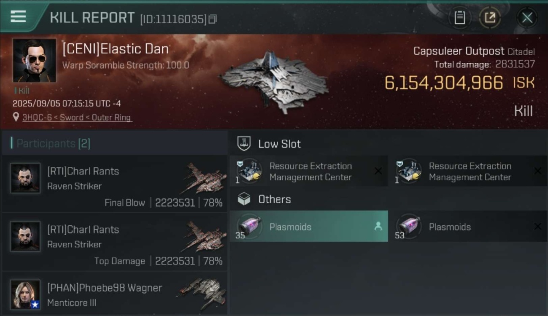Image resolution: width=548 pixels, height=316 pixels.
Task: Open the 3HQC-6 location link
Action: (x=77, y=118)
